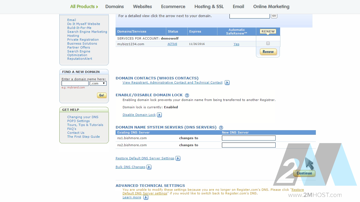Image resolution: width=360 pixels, height=202 pixels.
Task: Click the new DNS field for ns2.bishmore.com
Action: (x=249, y=145)
